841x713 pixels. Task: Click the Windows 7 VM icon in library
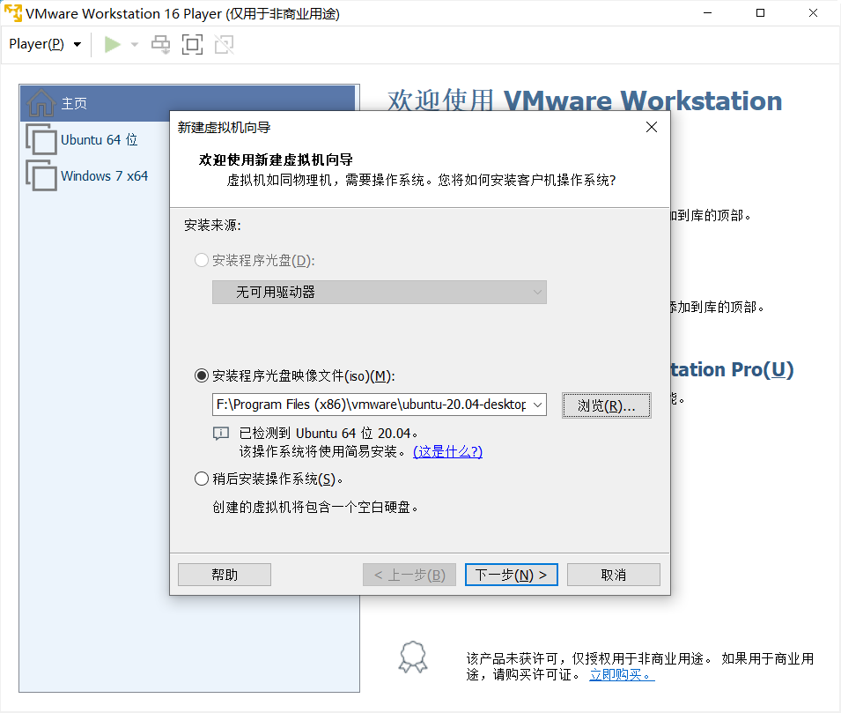[41, 175]
